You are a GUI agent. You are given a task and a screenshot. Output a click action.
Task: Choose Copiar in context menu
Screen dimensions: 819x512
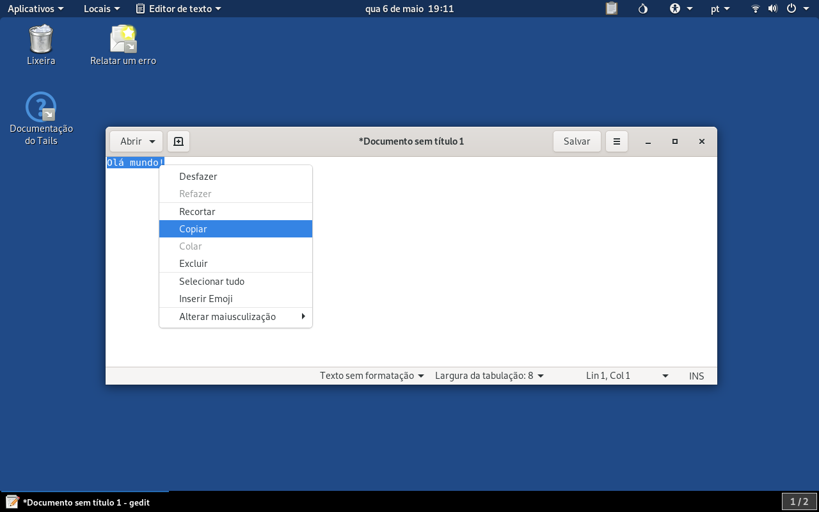(235, 228)
